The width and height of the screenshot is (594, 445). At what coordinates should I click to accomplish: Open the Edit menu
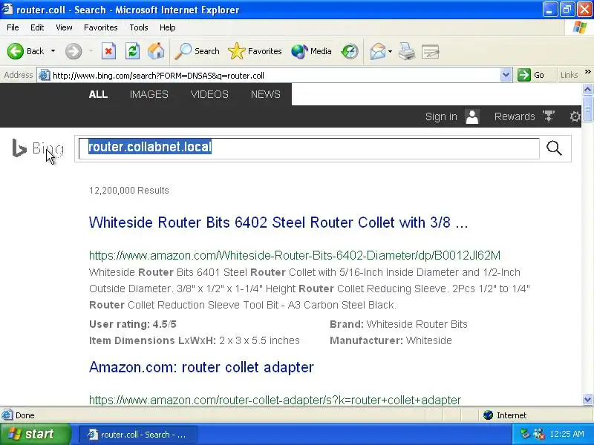[37, 27]
